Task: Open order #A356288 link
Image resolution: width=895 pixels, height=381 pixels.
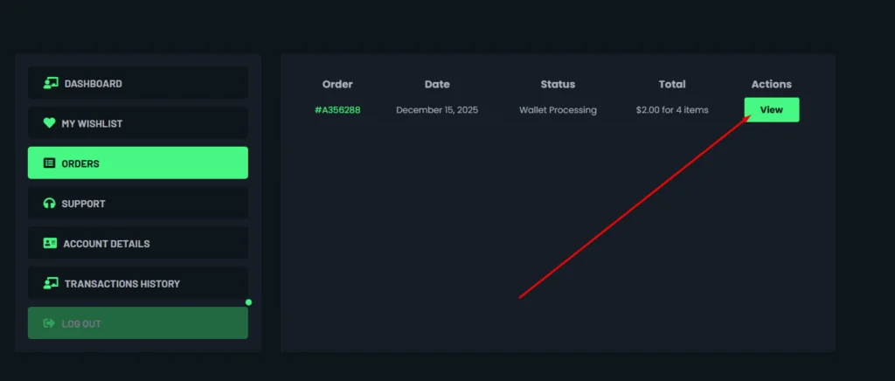Action: 337,110
